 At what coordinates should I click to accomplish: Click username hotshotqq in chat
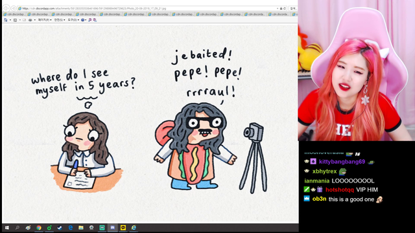click(x=340, y=190)
